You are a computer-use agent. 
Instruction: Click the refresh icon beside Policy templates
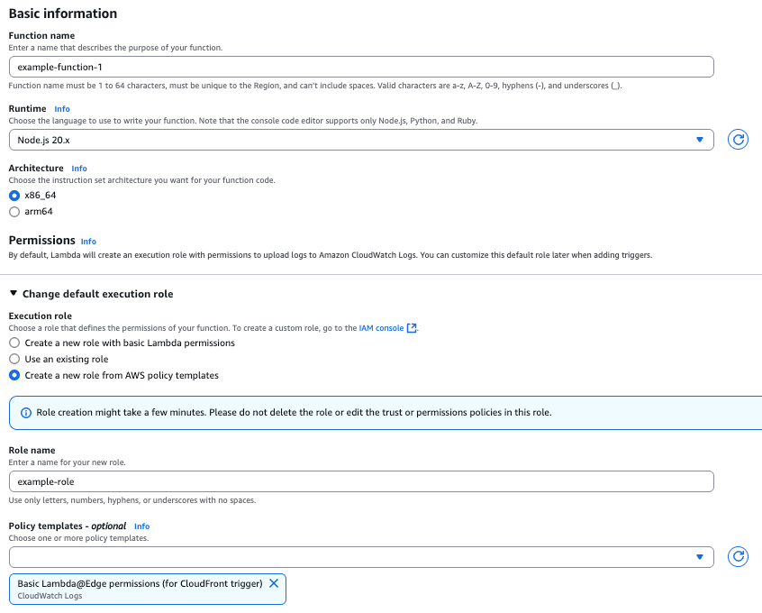pyautogui.click(x=738, y=557)
